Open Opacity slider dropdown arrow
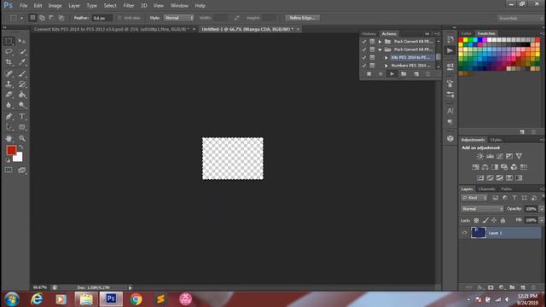 542,209
